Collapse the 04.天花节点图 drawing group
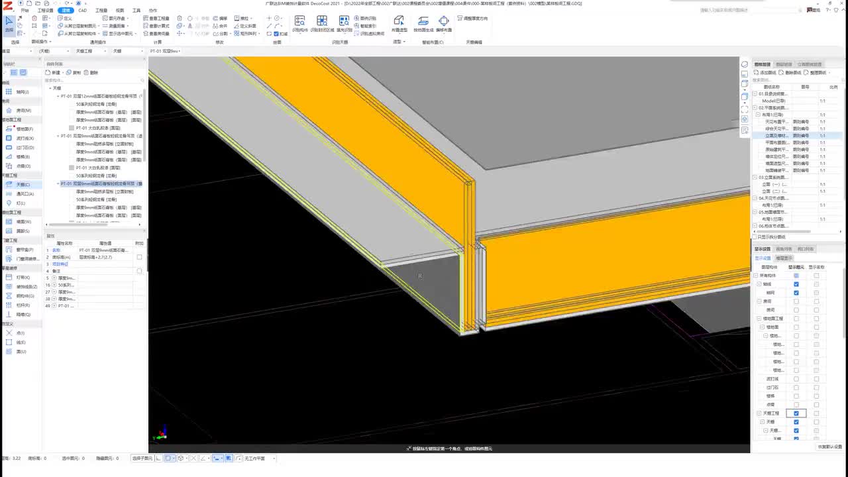Viewport: 848px width, 477px height. coord(755,198)
